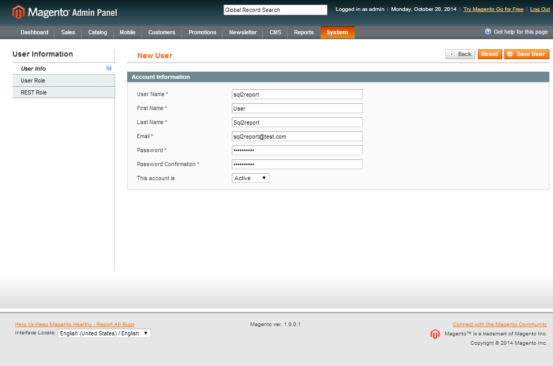Click into the Email field

[297, 136]
